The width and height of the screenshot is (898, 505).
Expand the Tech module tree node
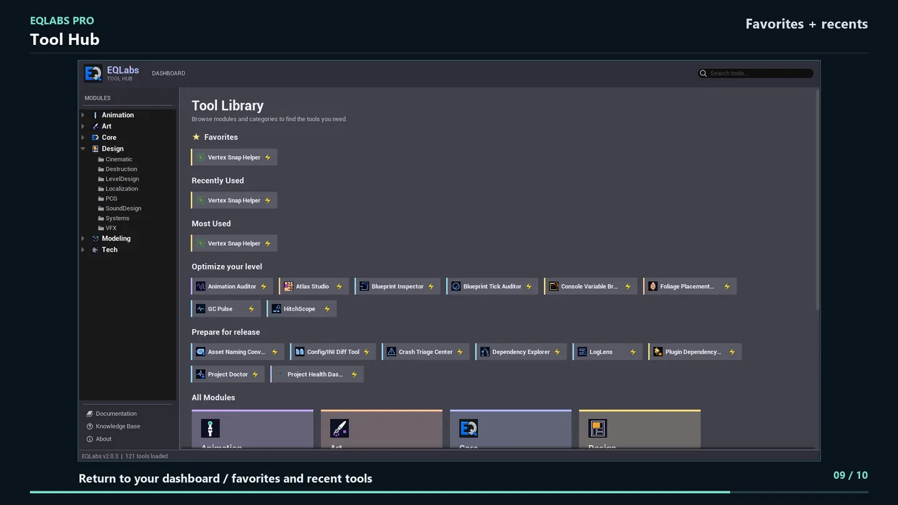point(83,249)
